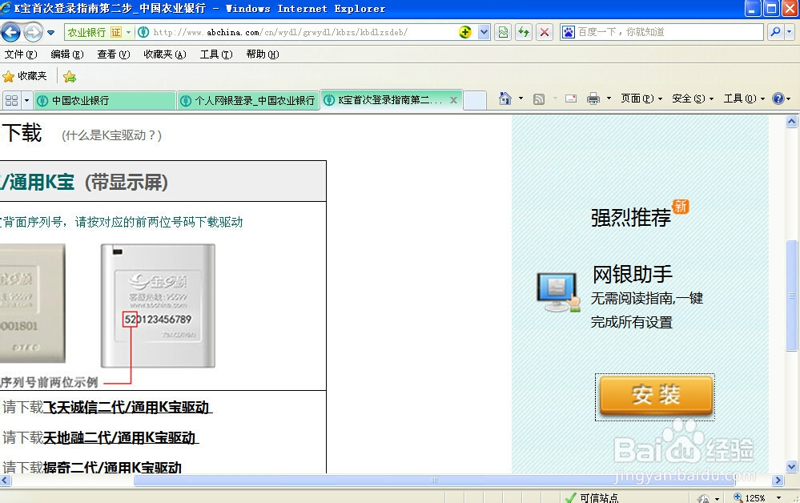Viewport: 800px width, 503px height.
Task: Click the 农业银行 site identity label
Action: [86, 32]
